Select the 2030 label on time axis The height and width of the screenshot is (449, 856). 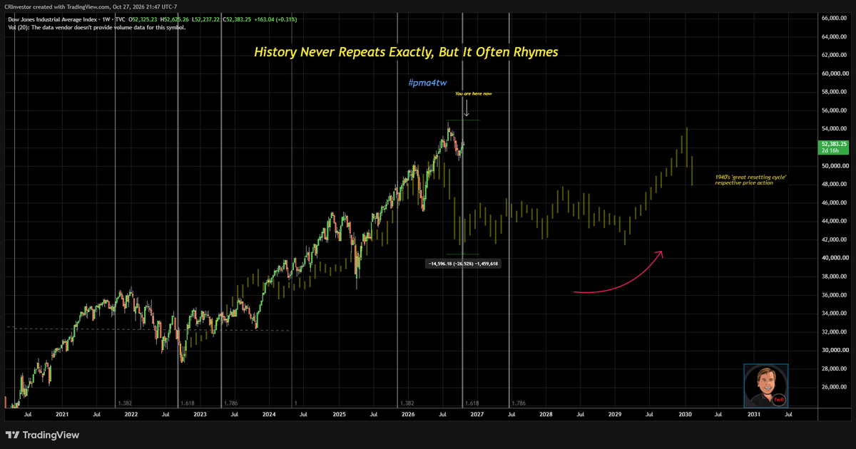click(685, 413)
